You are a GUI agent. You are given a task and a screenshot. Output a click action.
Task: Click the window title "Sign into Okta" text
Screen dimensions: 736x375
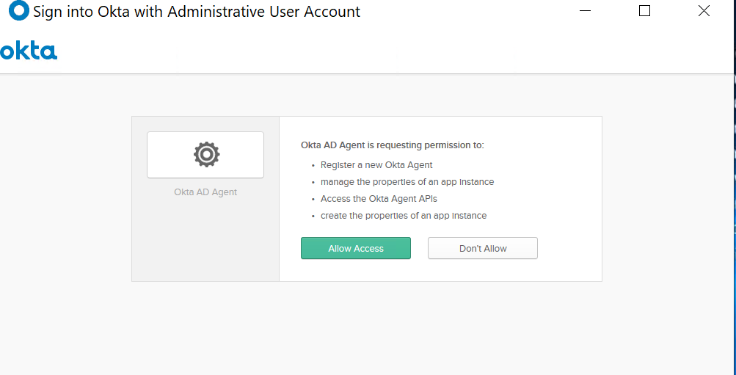tap(197, 12)
